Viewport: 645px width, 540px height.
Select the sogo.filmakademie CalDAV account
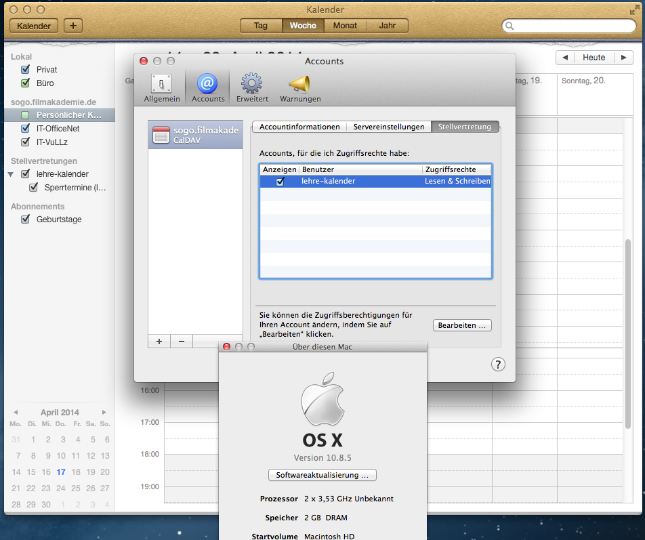[x=195, y=134]
